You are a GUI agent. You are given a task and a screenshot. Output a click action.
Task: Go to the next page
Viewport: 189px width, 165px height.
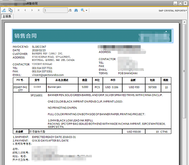[x=32, y=10]
